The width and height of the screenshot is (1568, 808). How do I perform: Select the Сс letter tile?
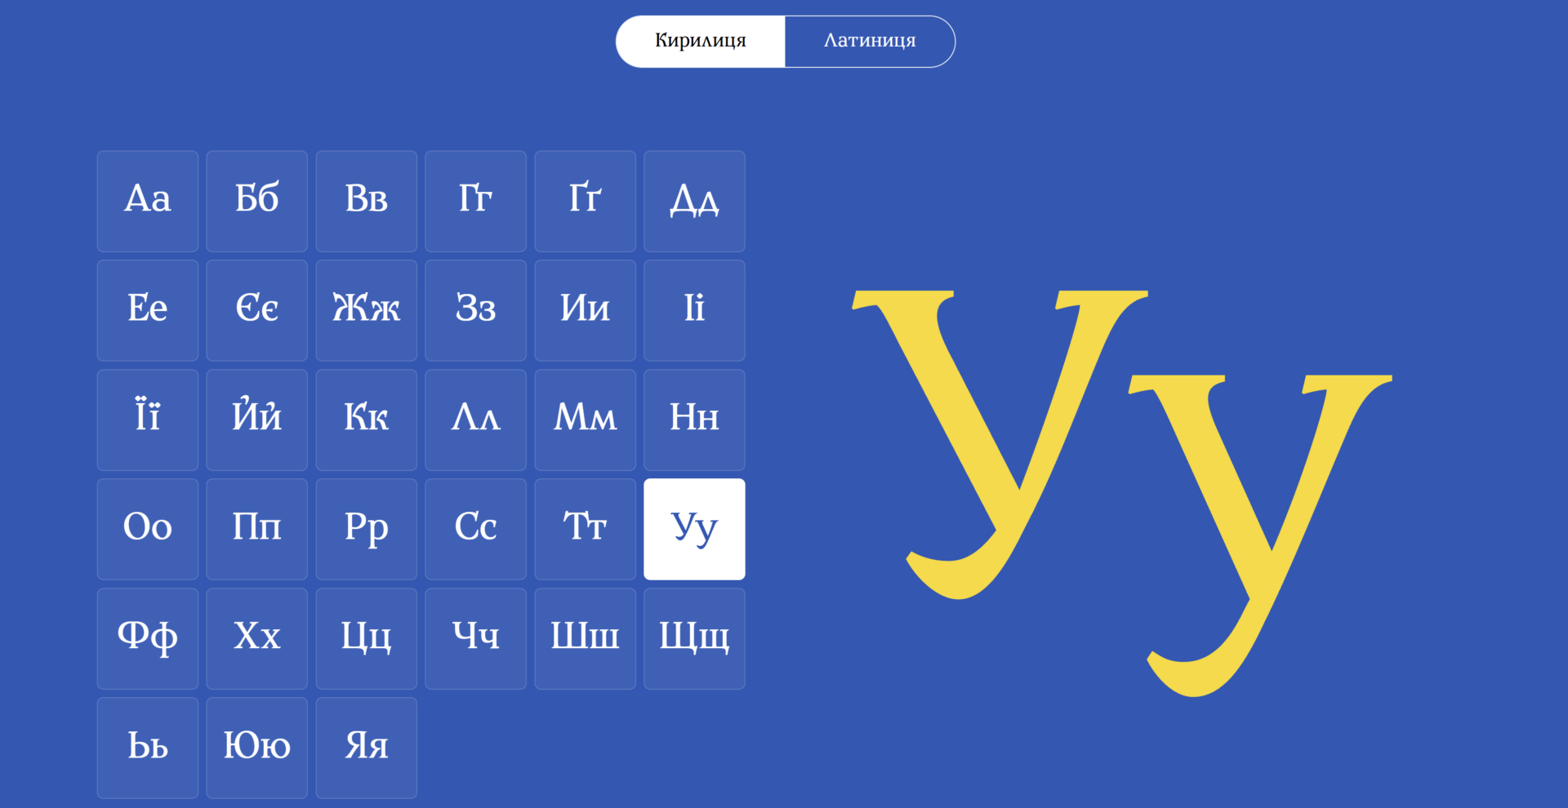coord(476,529)
